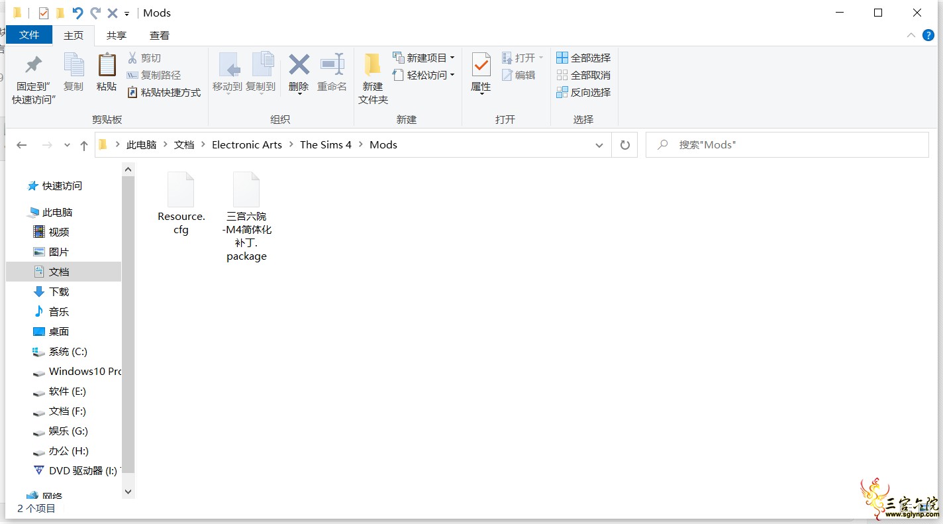Click the Paste clipboard icon

point(107,65)
